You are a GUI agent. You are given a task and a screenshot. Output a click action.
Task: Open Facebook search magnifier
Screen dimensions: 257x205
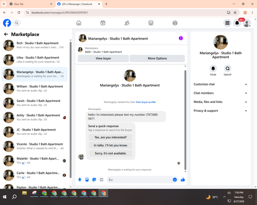[x=16, y=23]
